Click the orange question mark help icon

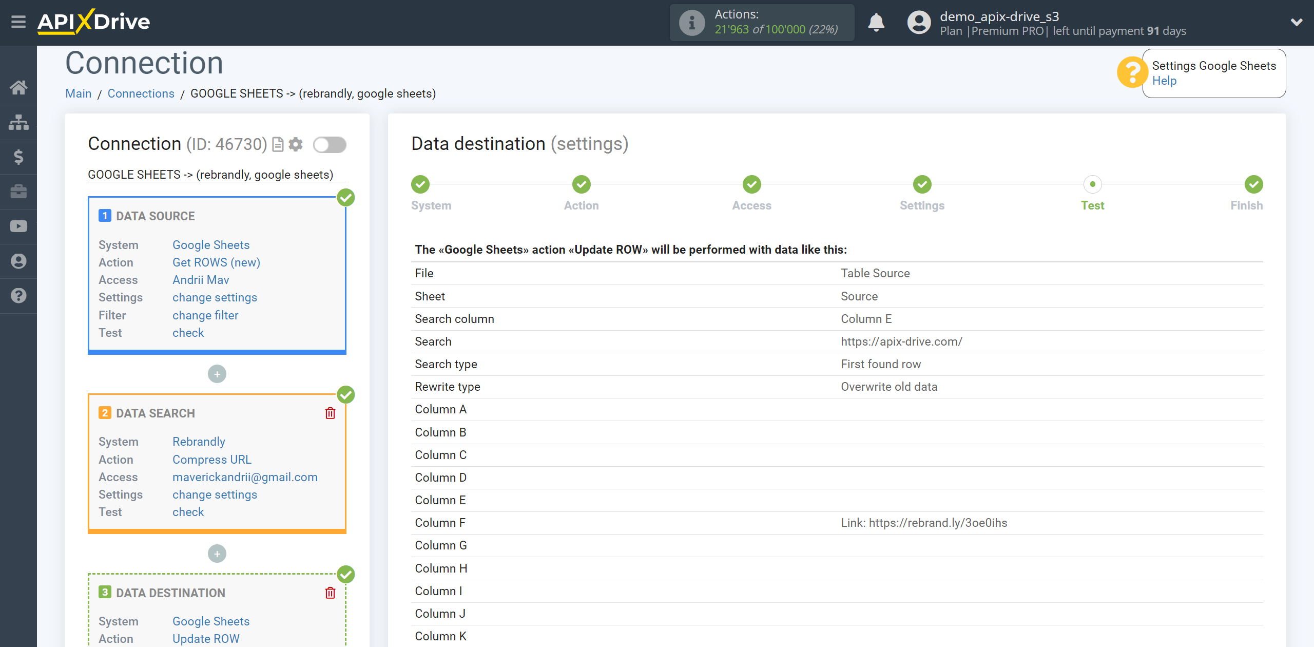pyautogui.click(x=1132, y=72)
